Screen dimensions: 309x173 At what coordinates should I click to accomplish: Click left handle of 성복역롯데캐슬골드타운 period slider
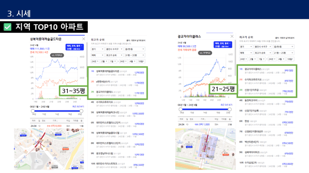[33, 111]
